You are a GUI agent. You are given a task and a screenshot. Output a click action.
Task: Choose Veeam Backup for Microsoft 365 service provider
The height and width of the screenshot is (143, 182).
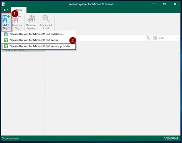[x=39, y=46]
